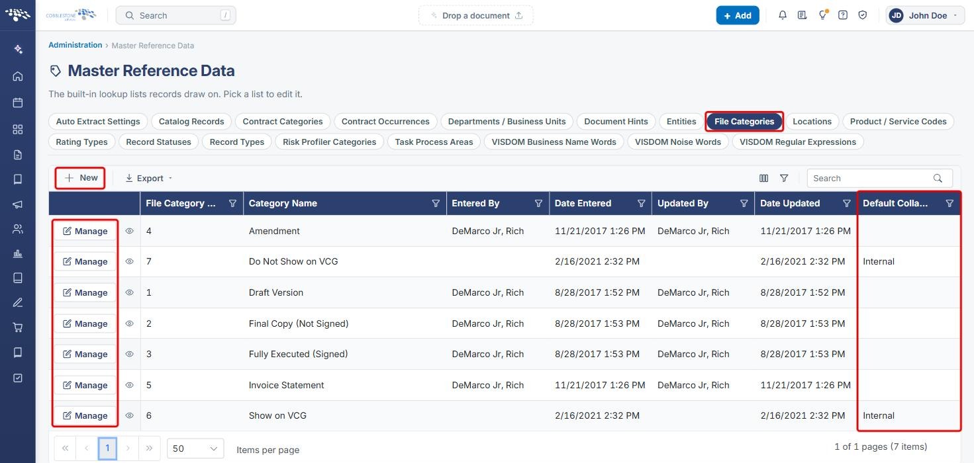This screenshot has width=974, height=463.
Task: Open the document page icon in sidebar
Action: click(x=18, y=155)
